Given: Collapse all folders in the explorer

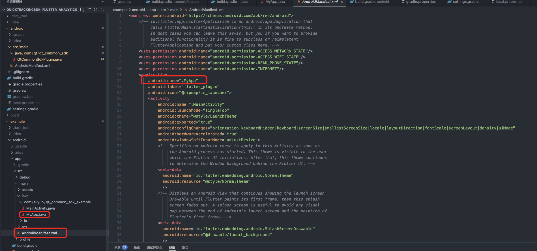Looking at the screenshot, I should 102,10.
